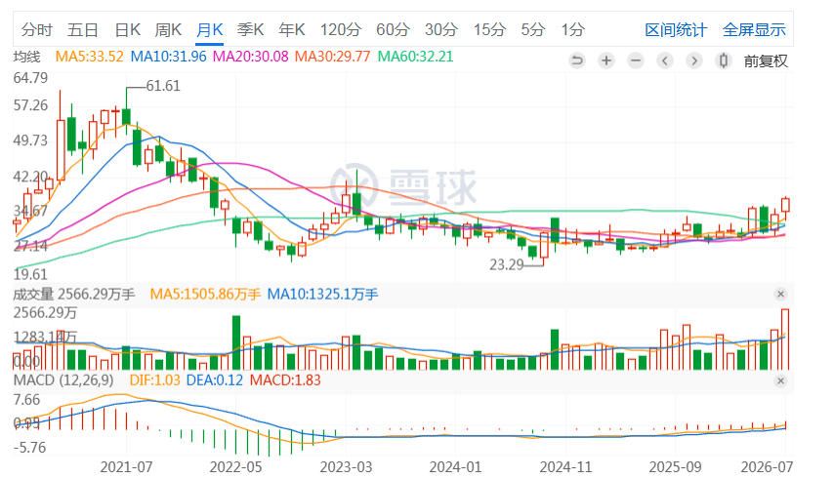The height and width of the screenshot is (479, 834).
Task: Shift chart right with right chevron
Action: click(x=693, y=60)
